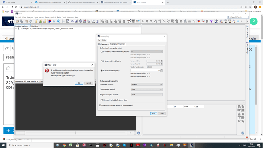263x148 pixels.
Task: Expand the S2A_MSIL1C product tree node
Action: tap(16, 29)
